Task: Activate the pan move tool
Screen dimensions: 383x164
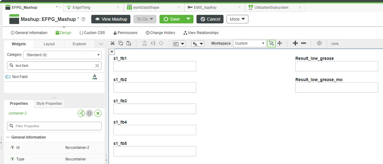Action: (279, 43)
